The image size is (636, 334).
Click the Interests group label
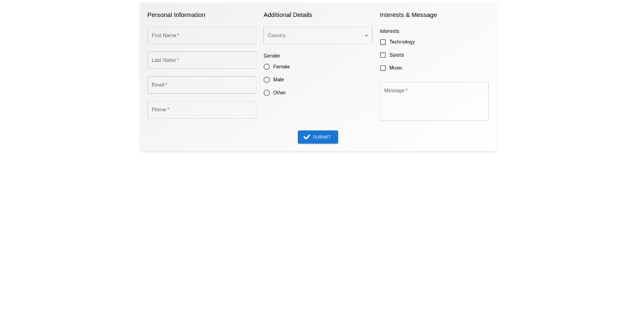coord(389,31)
